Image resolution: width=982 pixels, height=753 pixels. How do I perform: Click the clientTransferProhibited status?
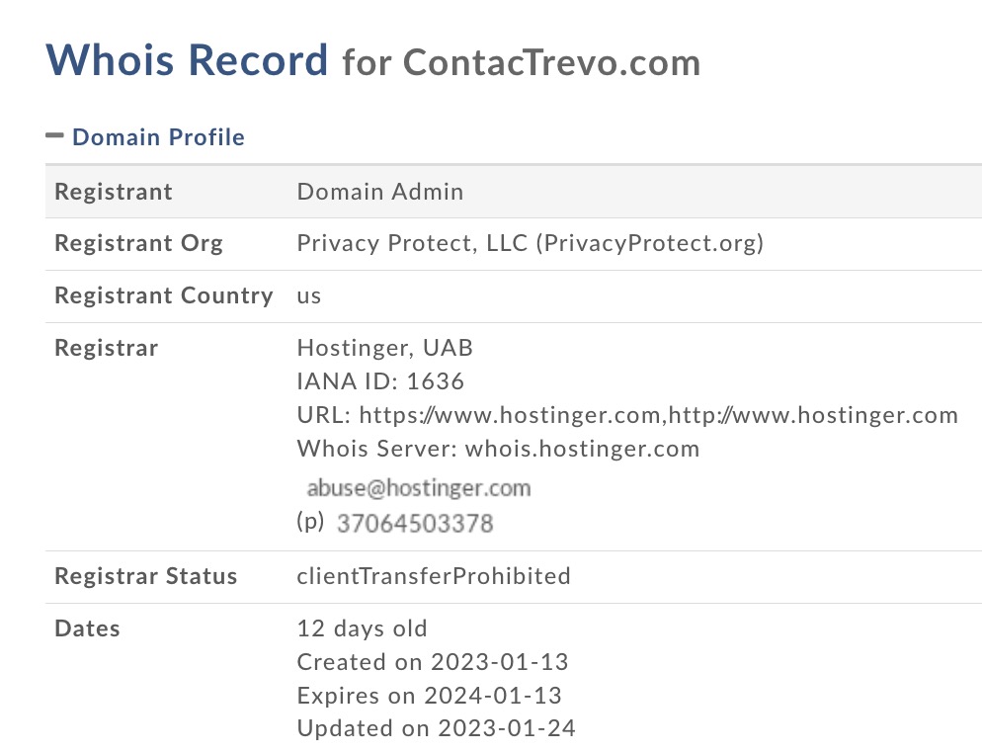point(434,576)
